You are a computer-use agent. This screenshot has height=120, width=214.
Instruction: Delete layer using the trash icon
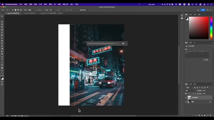(211, 115)
